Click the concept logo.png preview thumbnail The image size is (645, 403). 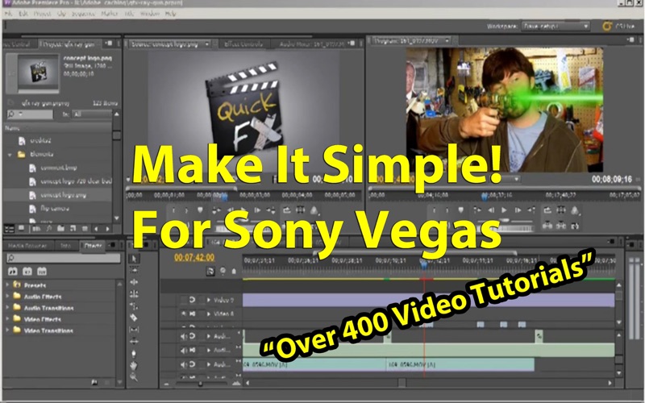(x=38, y=73)
